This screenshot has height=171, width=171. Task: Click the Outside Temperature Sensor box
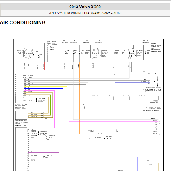155,98
